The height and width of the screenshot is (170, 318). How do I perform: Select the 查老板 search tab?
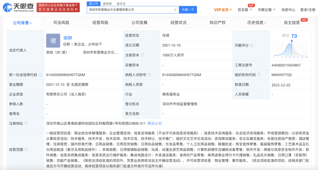pos(107,4)
